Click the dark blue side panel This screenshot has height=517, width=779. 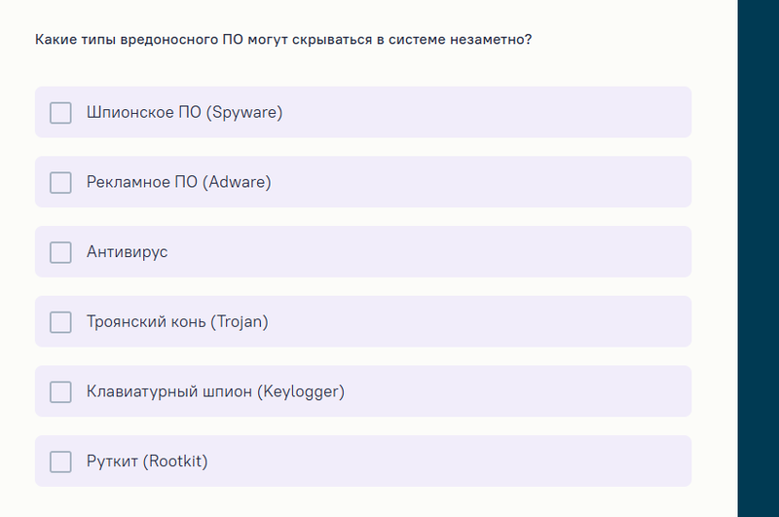[x=759, y=258]
